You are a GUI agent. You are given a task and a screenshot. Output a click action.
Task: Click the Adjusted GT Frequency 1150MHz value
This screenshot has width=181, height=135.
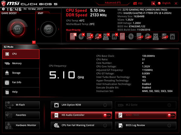tap(148, 70)
